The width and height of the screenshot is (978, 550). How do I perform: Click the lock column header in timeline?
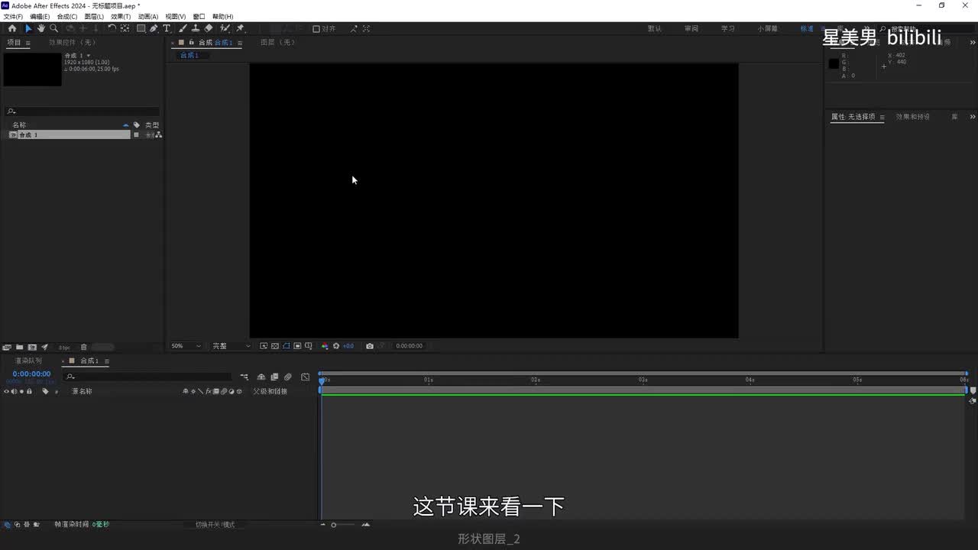coord(30,391)
